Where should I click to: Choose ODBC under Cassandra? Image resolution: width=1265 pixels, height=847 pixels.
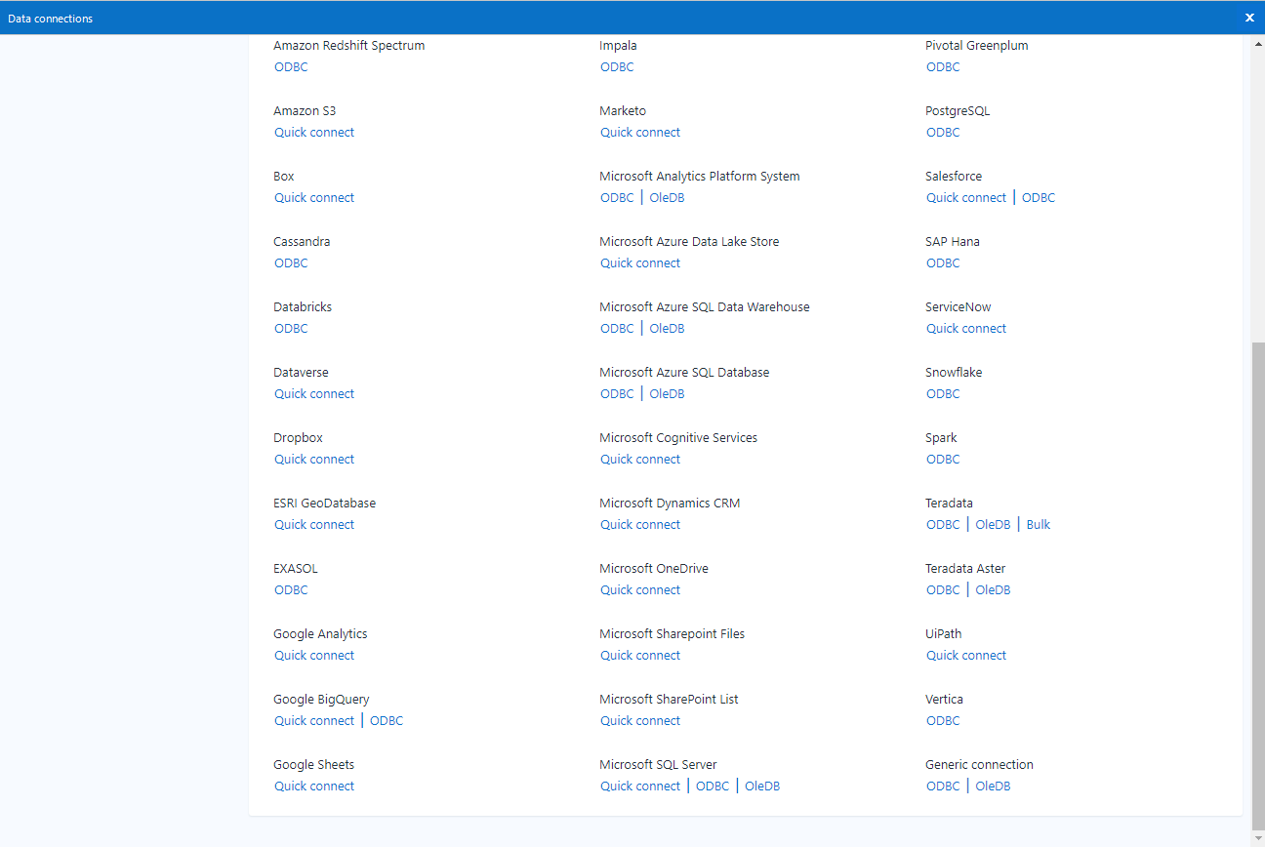291,262
